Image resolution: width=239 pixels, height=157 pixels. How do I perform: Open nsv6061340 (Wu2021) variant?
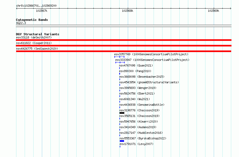pyautogui.click(x=135, y=99)
